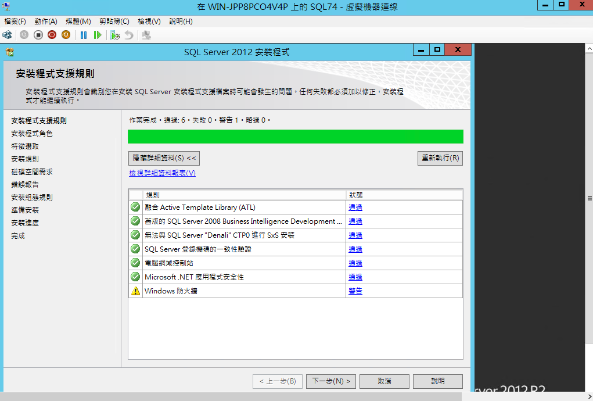The height and width of the screenshot is (401, 593).
Task: Open 通過 link for 登錄機碼 rule
Action: point(355,249)
